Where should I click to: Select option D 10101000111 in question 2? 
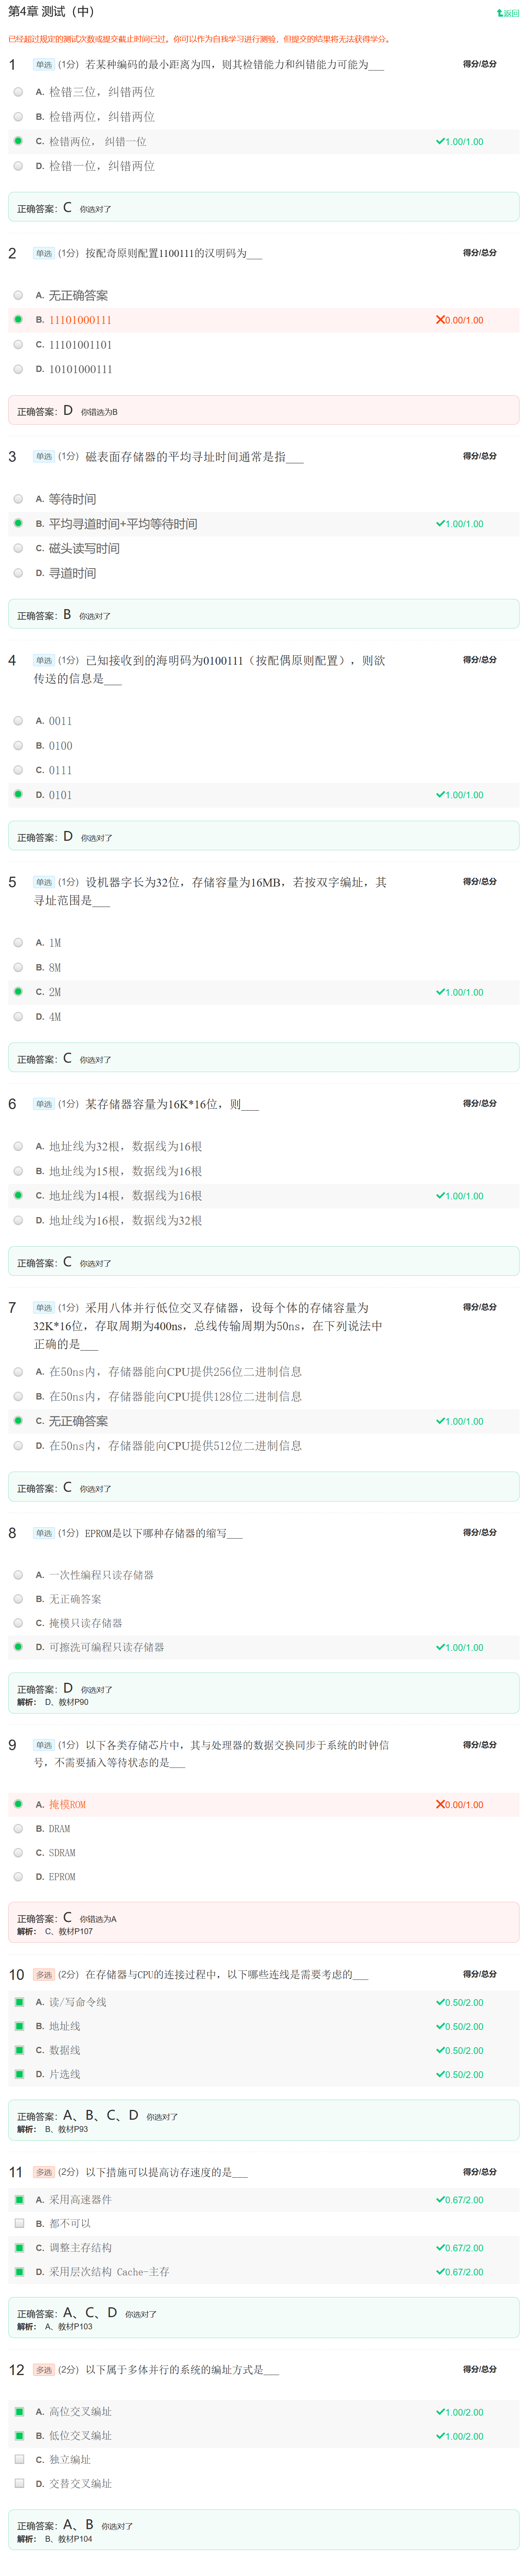18,369
